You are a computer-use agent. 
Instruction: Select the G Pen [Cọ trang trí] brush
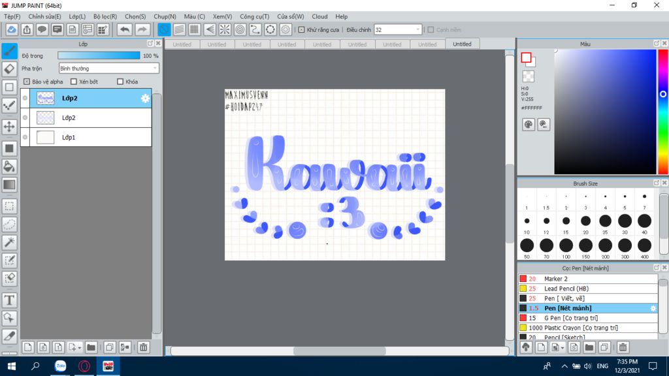[x=588, y=318]
